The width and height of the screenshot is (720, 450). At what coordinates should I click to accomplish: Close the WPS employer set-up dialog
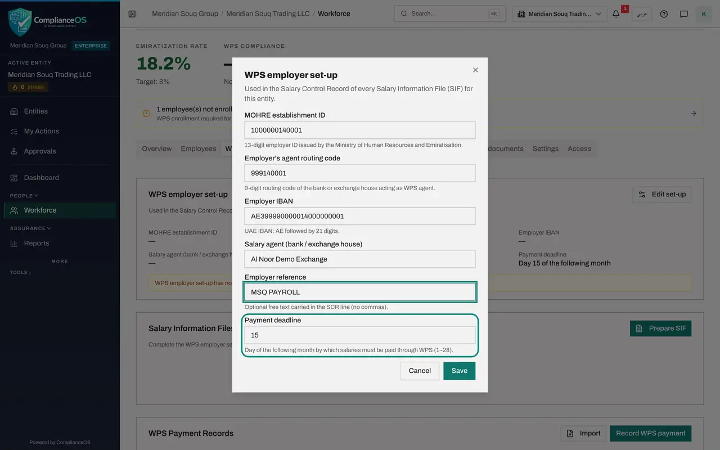tap(475, 70)
